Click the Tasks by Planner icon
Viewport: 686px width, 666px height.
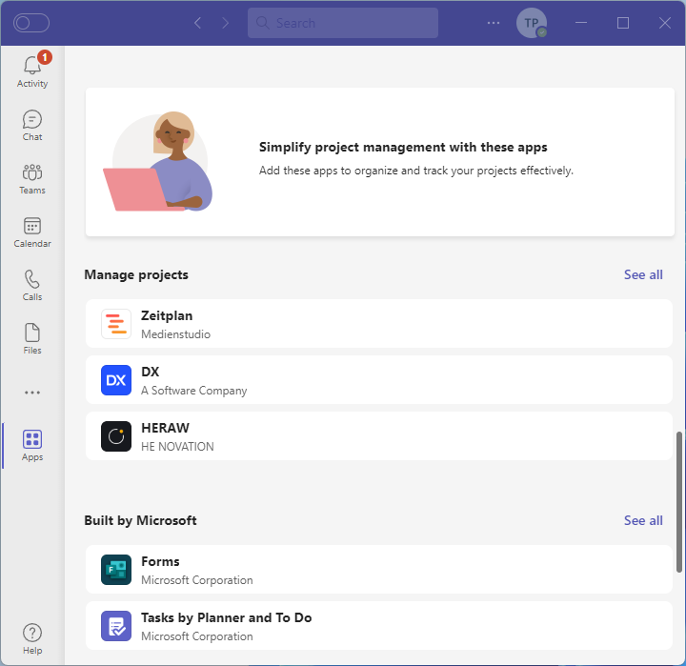coord(116,626)
